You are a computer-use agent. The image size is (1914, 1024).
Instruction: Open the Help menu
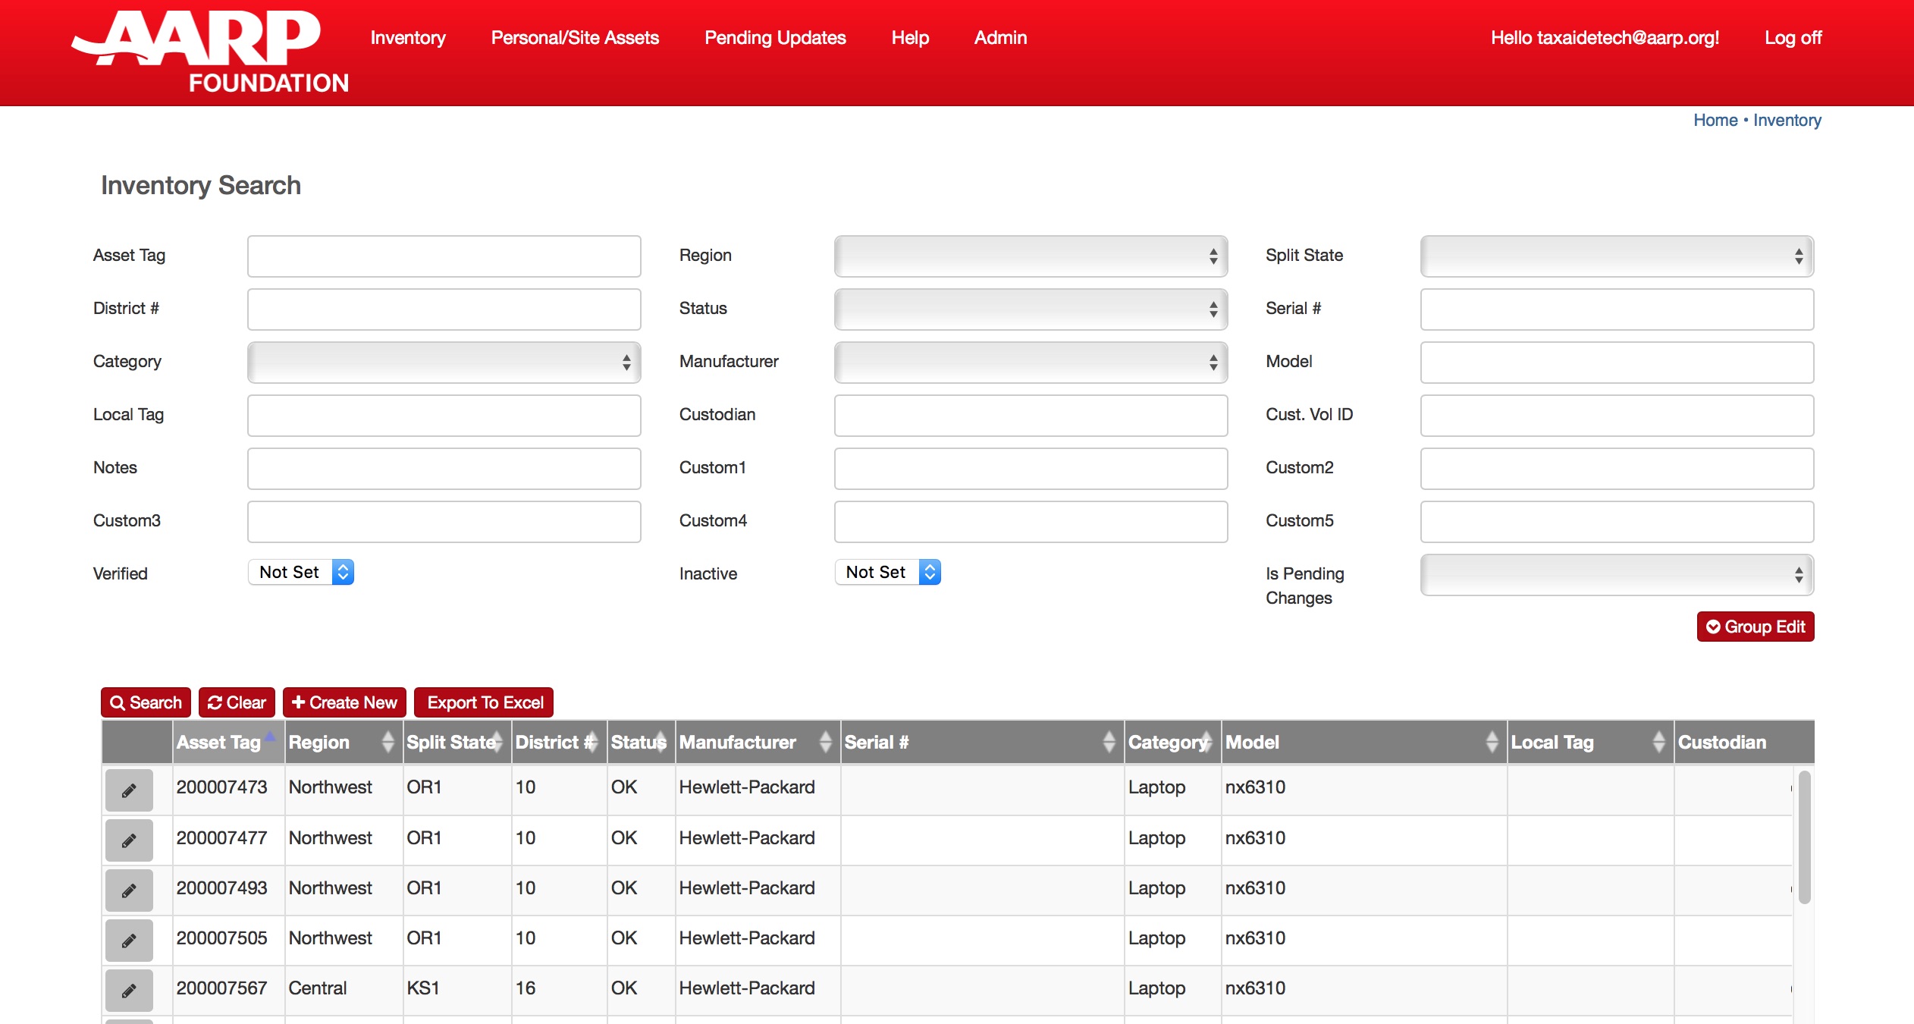click(x=910, y=38)
